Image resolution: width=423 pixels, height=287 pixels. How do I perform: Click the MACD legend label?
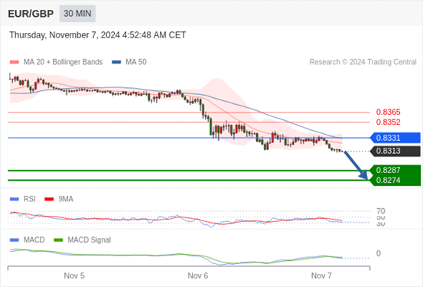[34, 240]
